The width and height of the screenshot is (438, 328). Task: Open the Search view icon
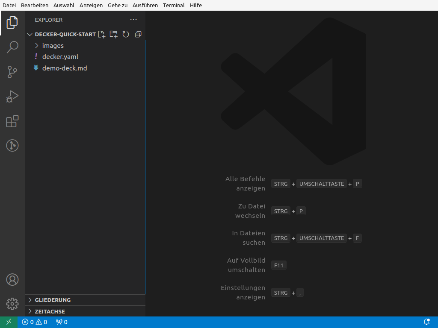pyautogui.click(x=12, y=47)
